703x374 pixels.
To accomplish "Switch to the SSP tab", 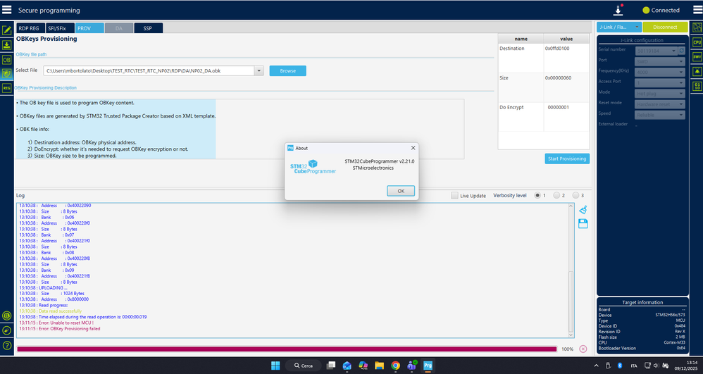I will tap(148, 28).
